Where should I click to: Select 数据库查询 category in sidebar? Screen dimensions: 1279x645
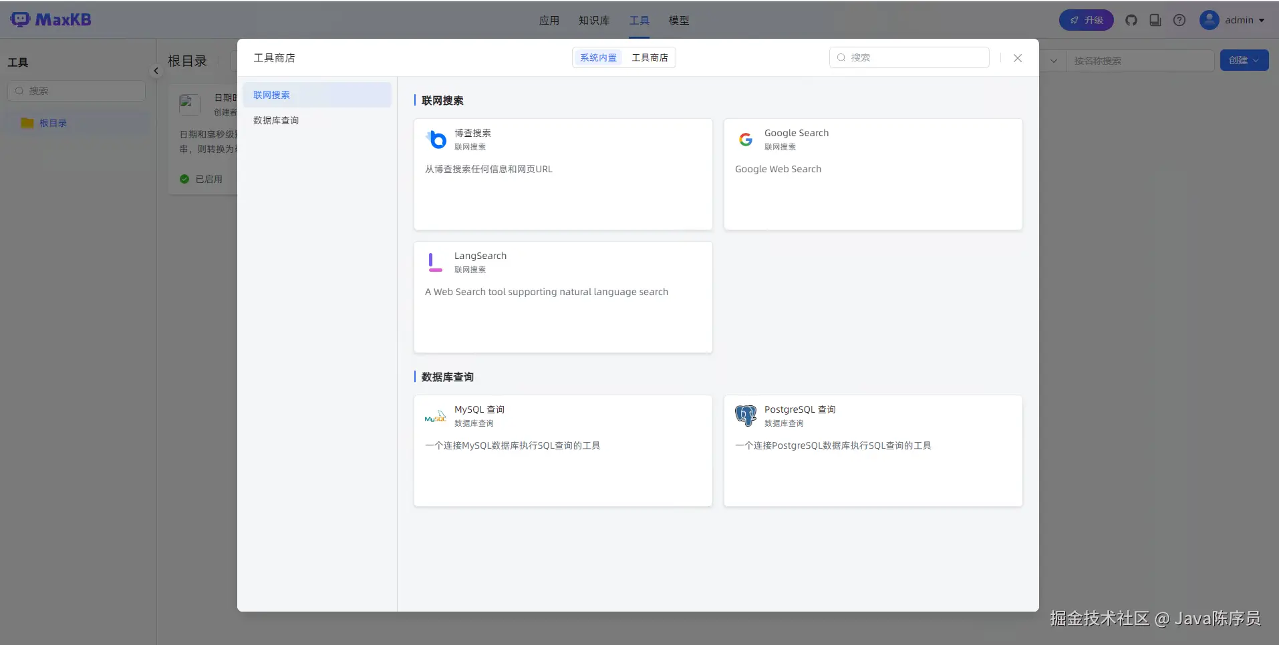coord(317,120)
